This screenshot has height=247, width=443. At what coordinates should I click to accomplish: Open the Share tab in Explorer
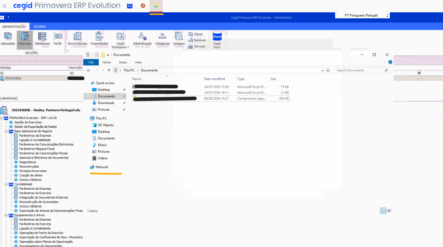coord(123,62)
